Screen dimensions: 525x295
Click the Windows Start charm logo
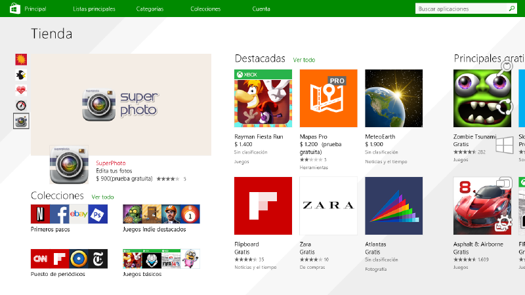click(x=504, y=145)
